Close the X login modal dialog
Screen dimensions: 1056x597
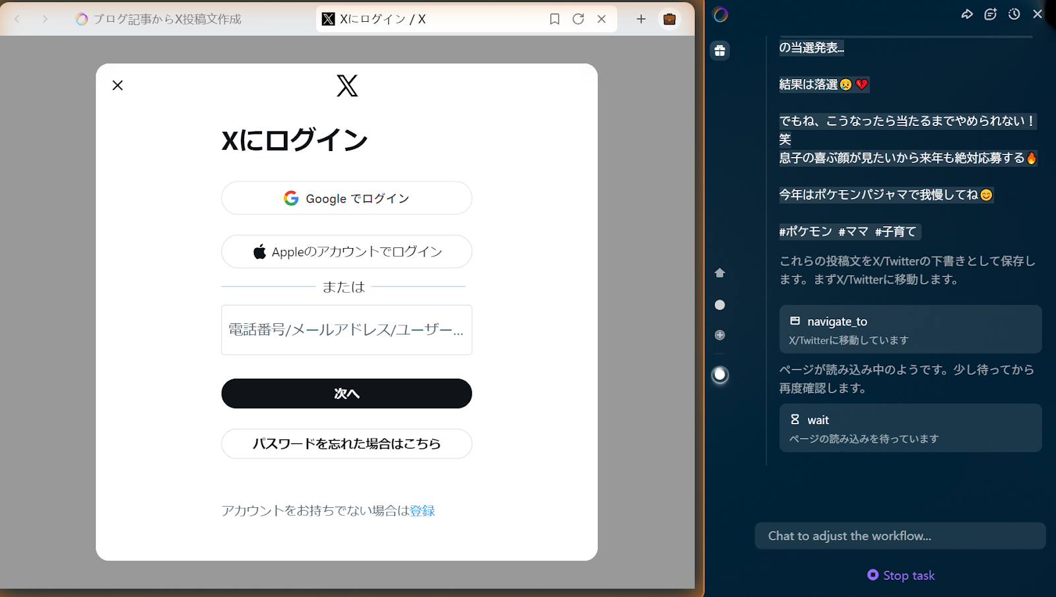pyautogui.click(x=117, y=85)
